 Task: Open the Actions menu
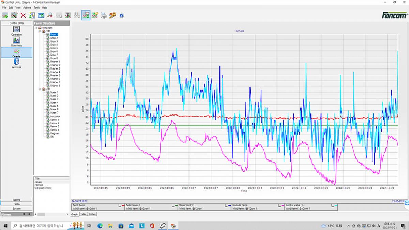(x=27, y=7)
